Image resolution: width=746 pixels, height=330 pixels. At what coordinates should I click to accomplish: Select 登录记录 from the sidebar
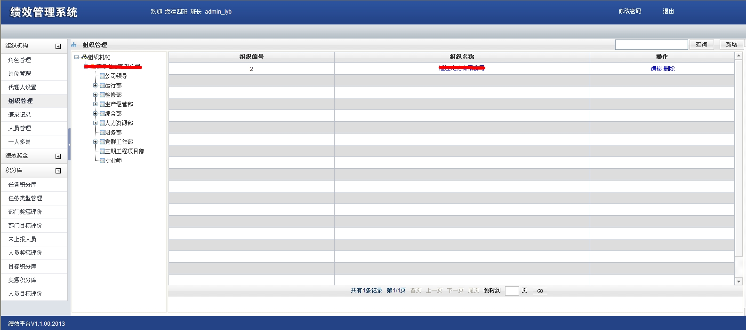[20, 115]
